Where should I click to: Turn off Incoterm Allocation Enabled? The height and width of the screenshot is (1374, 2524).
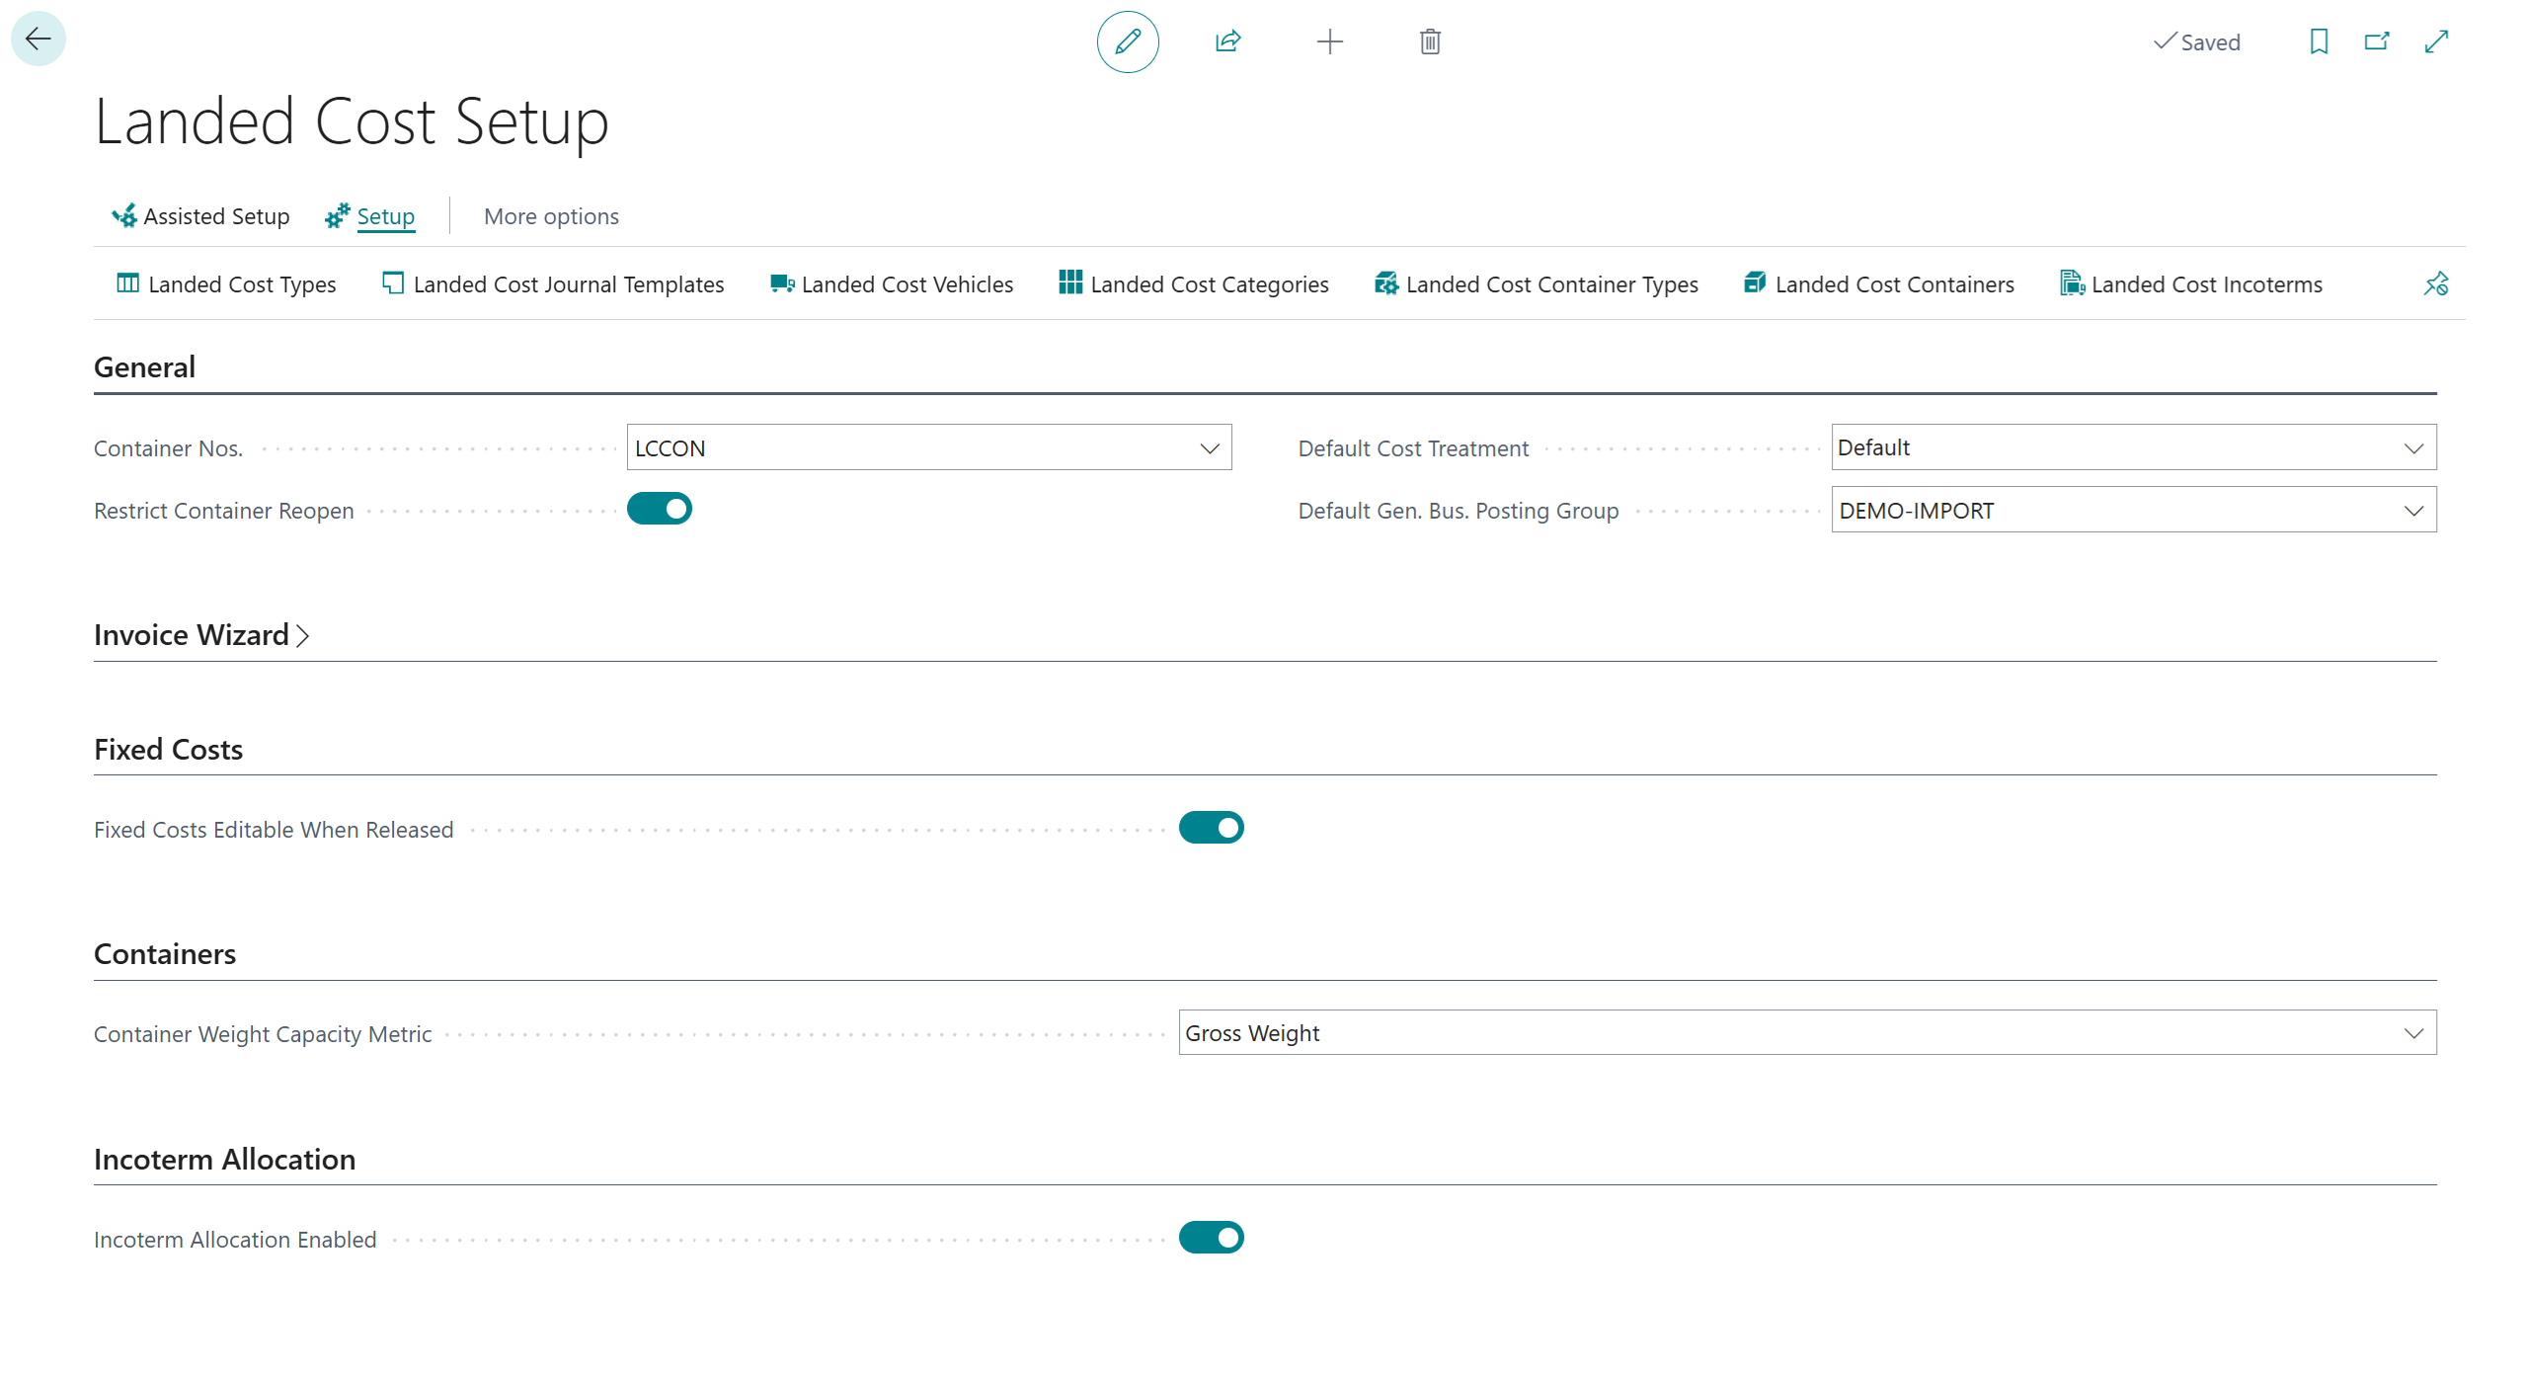coord(1211,1238)
